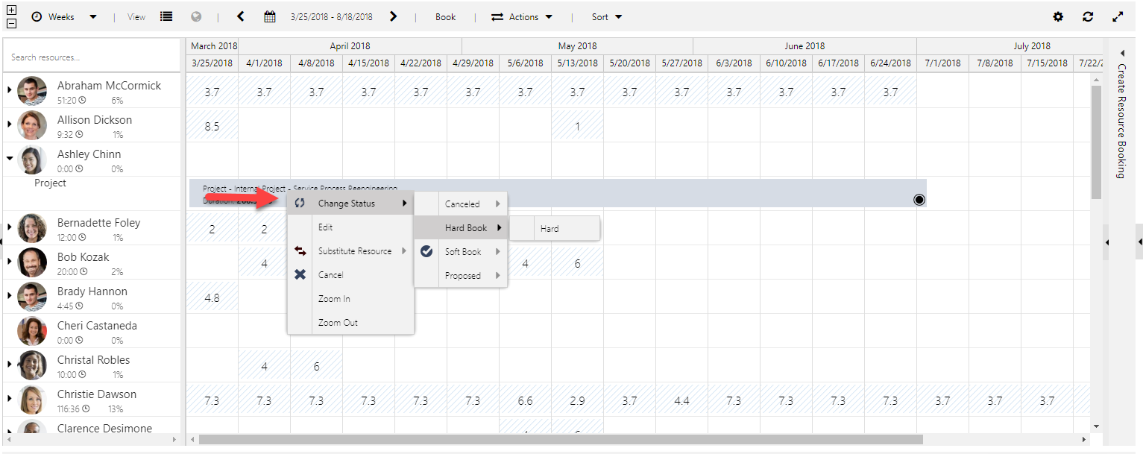Select Hard in the Hard Book submenu

point(550,229)
